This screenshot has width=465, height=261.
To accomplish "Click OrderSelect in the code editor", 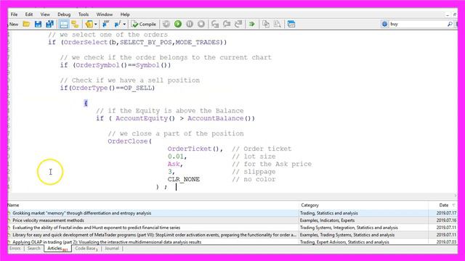I will click(86, 42).
